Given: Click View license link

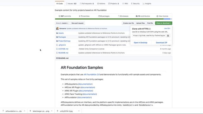Looking at the screenshot, I should (162, 16).
